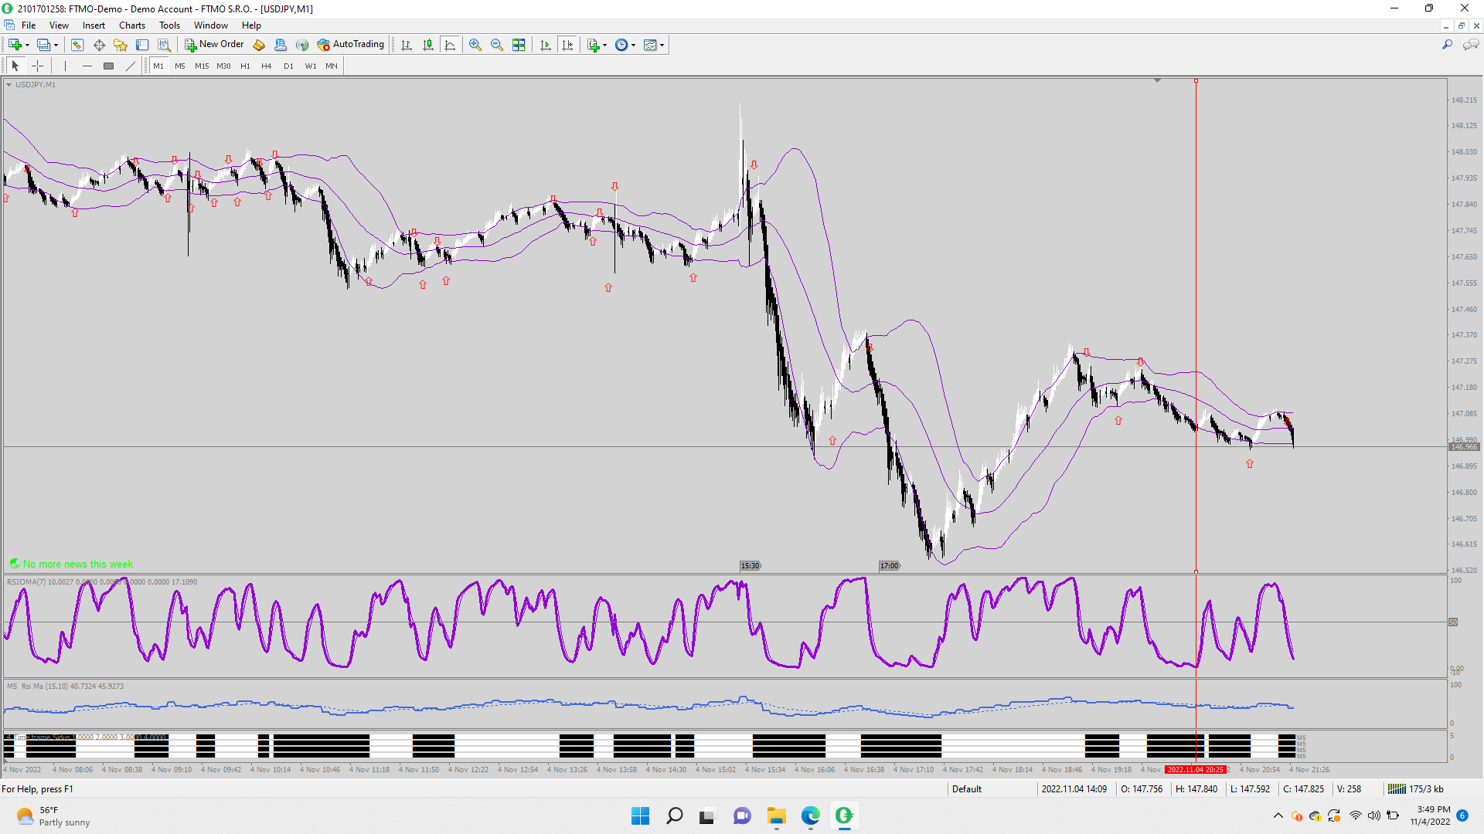
Task: Open the templates dropdown arrow
Action: click(662, 45)
